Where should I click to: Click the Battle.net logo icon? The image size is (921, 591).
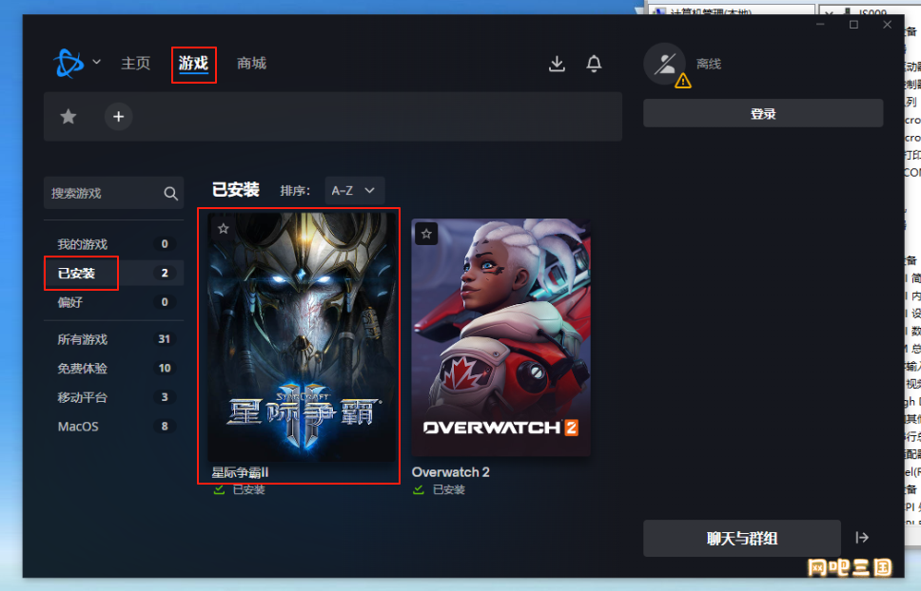click(x=69, y=63)
